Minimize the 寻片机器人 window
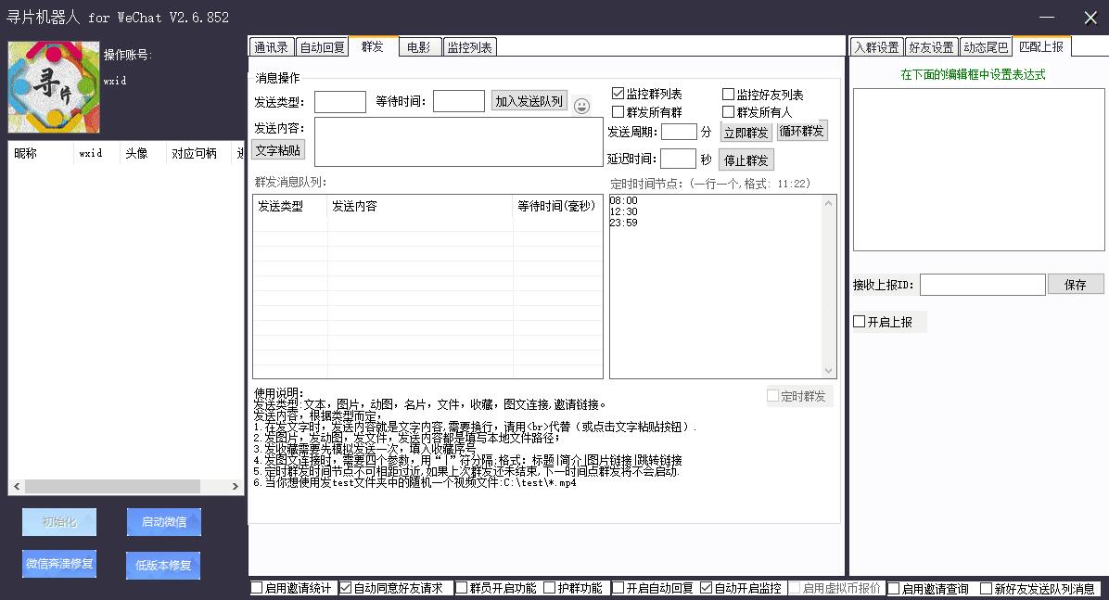Screen dimensions: 1109x600 coord(1047,17)
